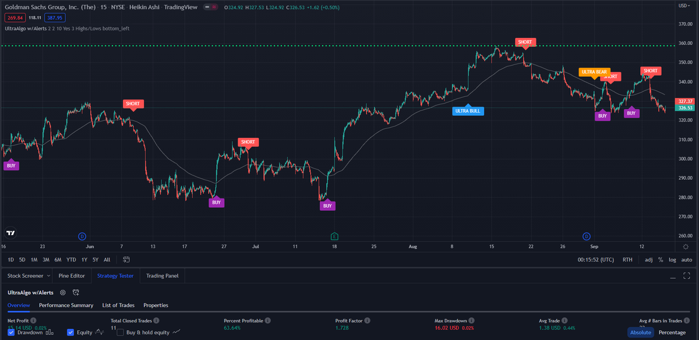Image resolution: width=699 pixels, height=340 pixels.
Task: Open the Pine Editor tab
Action: coord(72,276)
